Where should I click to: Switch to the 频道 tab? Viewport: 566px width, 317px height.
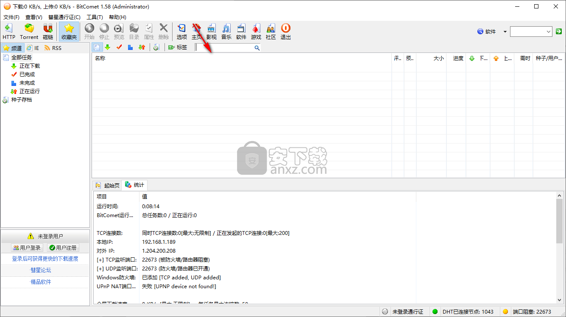tap(13, 48)
